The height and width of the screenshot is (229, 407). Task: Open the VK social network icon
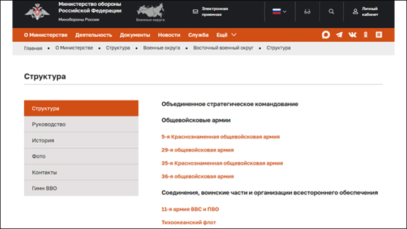pos(353,35)
